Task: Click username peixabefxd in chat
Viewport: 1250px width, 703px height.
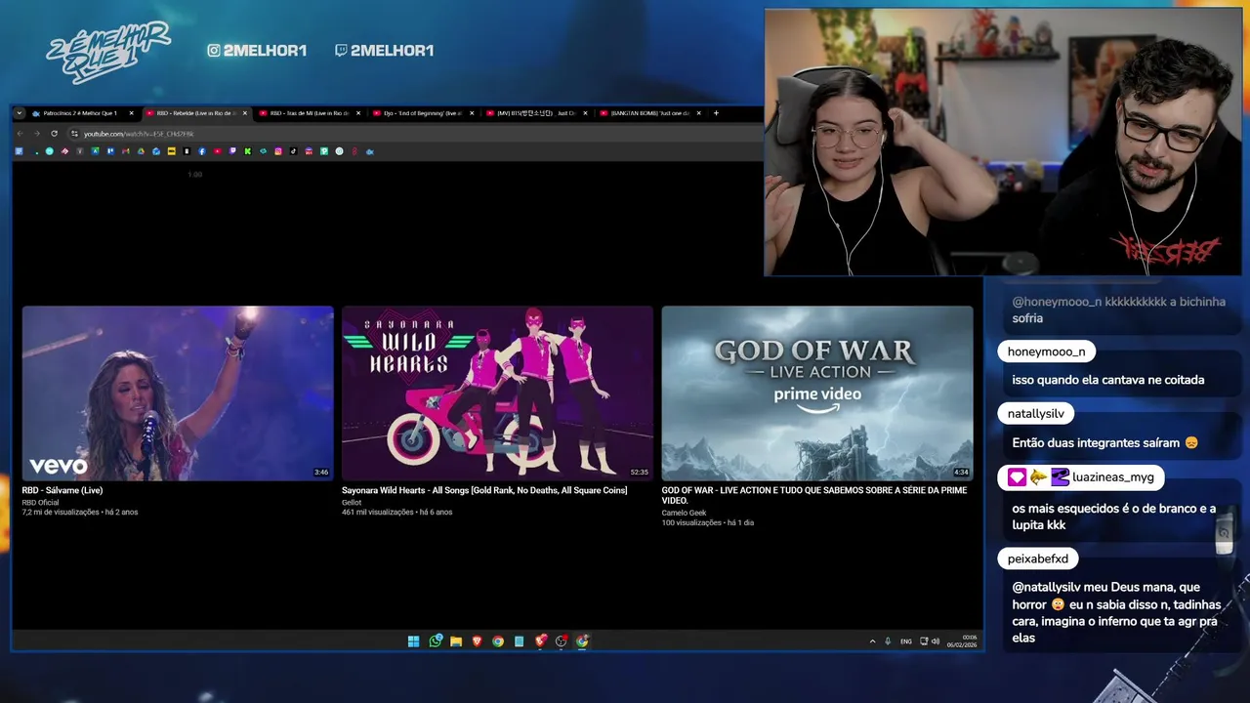Action: pos(1038,559)
